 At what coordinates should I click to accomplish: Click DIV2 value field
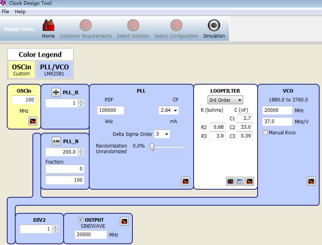[x=36, y=229]
